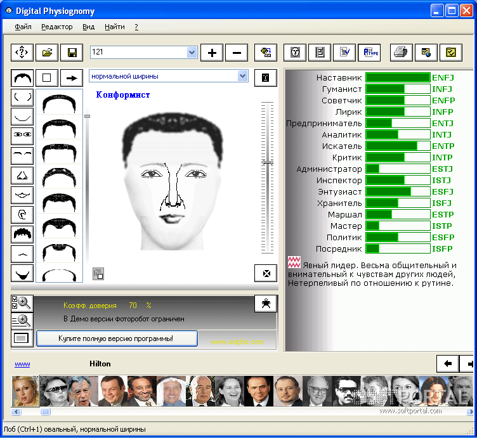
Task: Click the open file folder icon
Action: [x=47, y=53]
